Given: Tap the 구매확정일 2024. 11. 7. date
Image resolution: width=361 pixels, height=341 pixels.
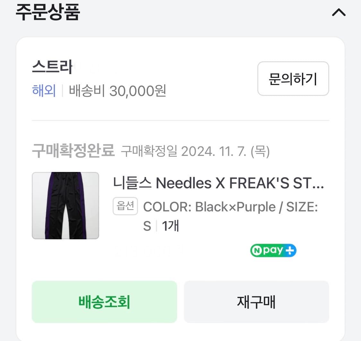Looking at the screenshot, I should [x=195, y=151].
